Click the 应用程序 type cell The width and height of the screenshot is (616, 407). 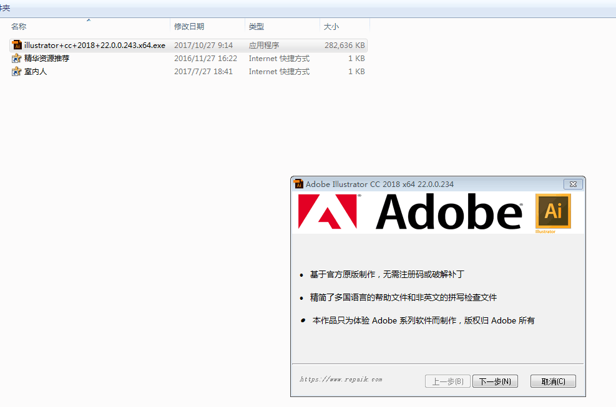[264, 45]
